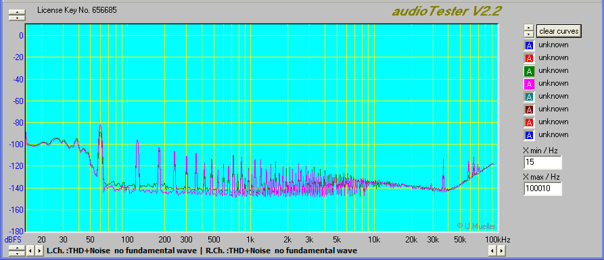Toggle the lower red A curve icon
This screenshot has width=604, height=260.
(x=530, y=122)
